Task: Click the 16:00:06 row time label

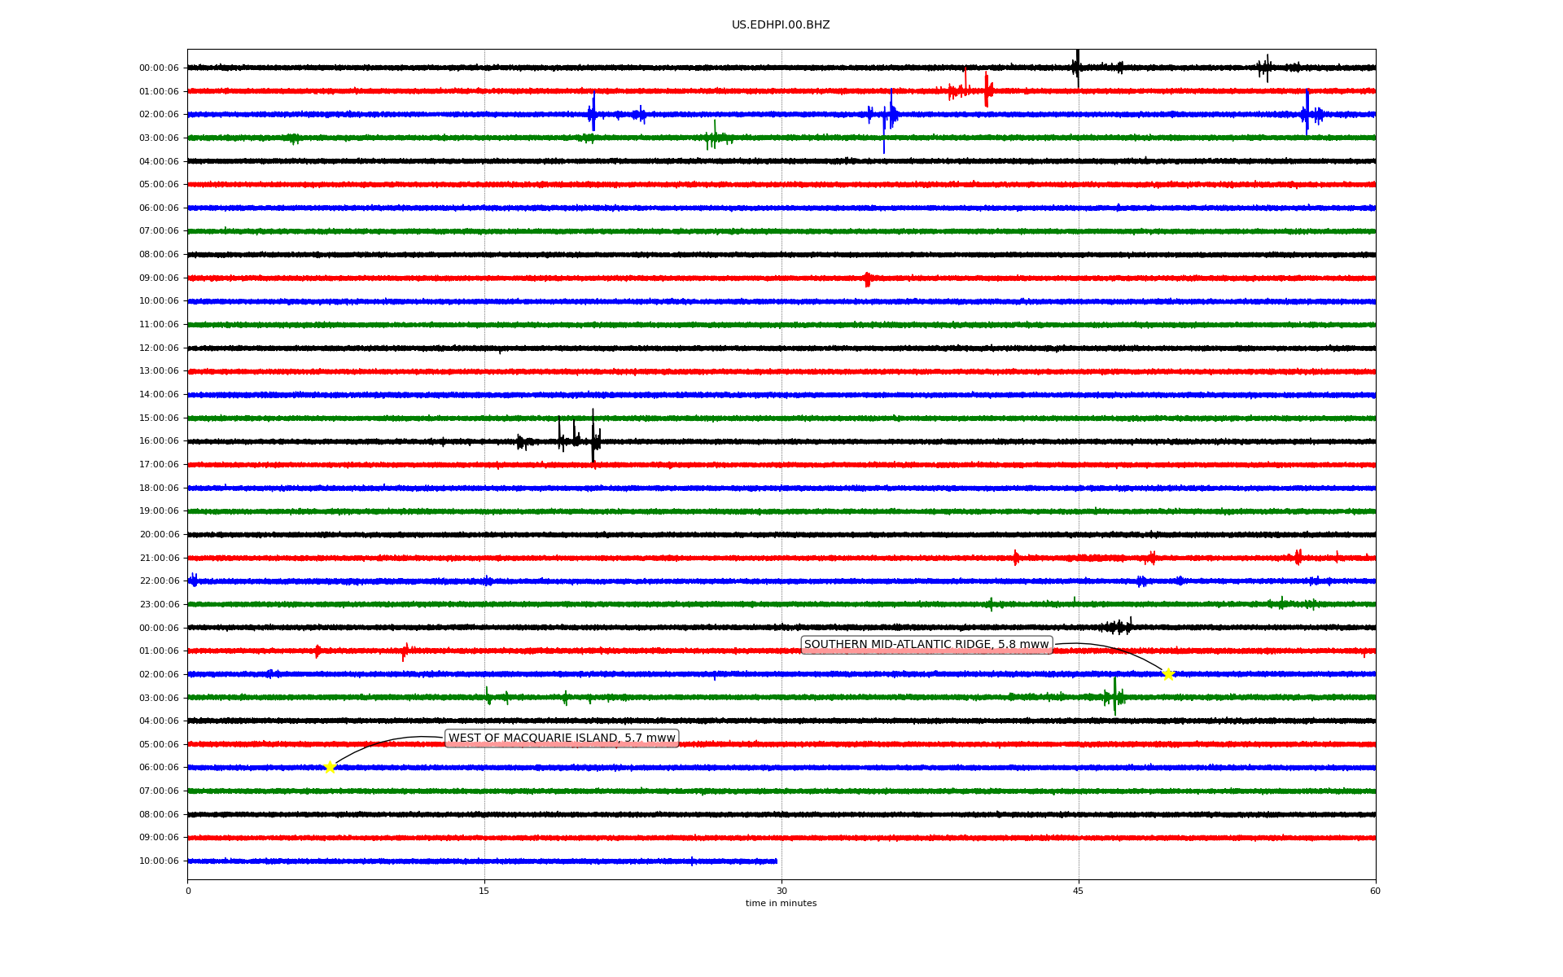Action: tap(159, 441)
